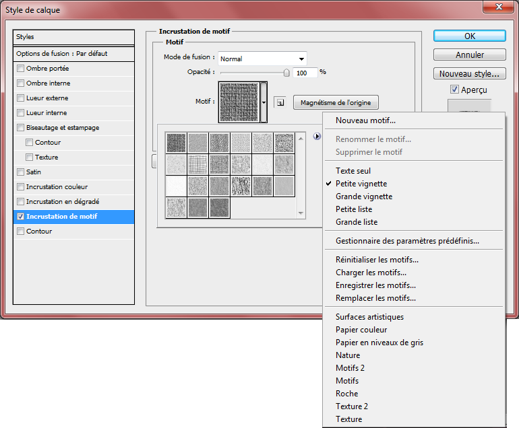Click the Opacité value field

(x=305, y=73)
